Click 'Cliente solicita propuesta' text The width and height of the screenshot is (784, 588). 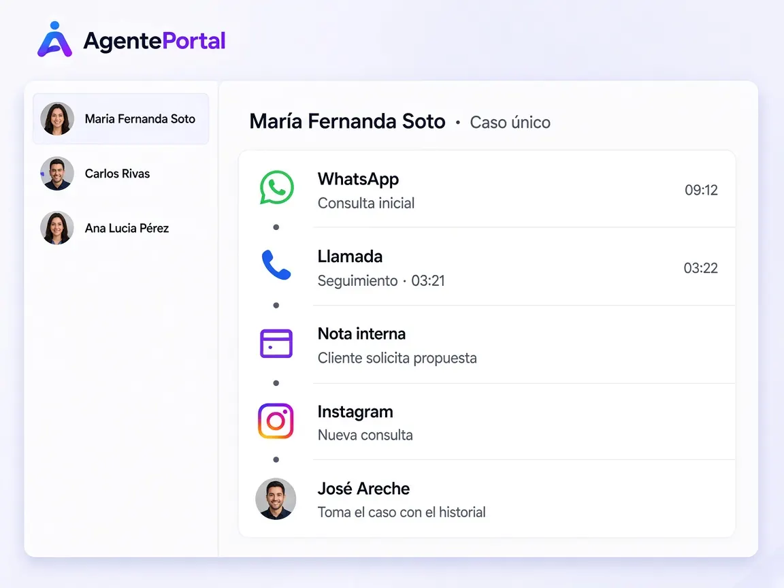pos(397,358)
